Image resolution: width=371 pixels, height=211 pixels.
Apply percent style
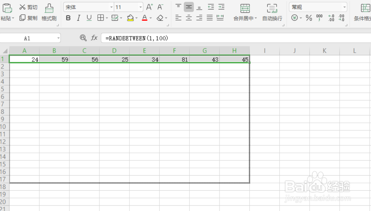click(x=309, y=18)
